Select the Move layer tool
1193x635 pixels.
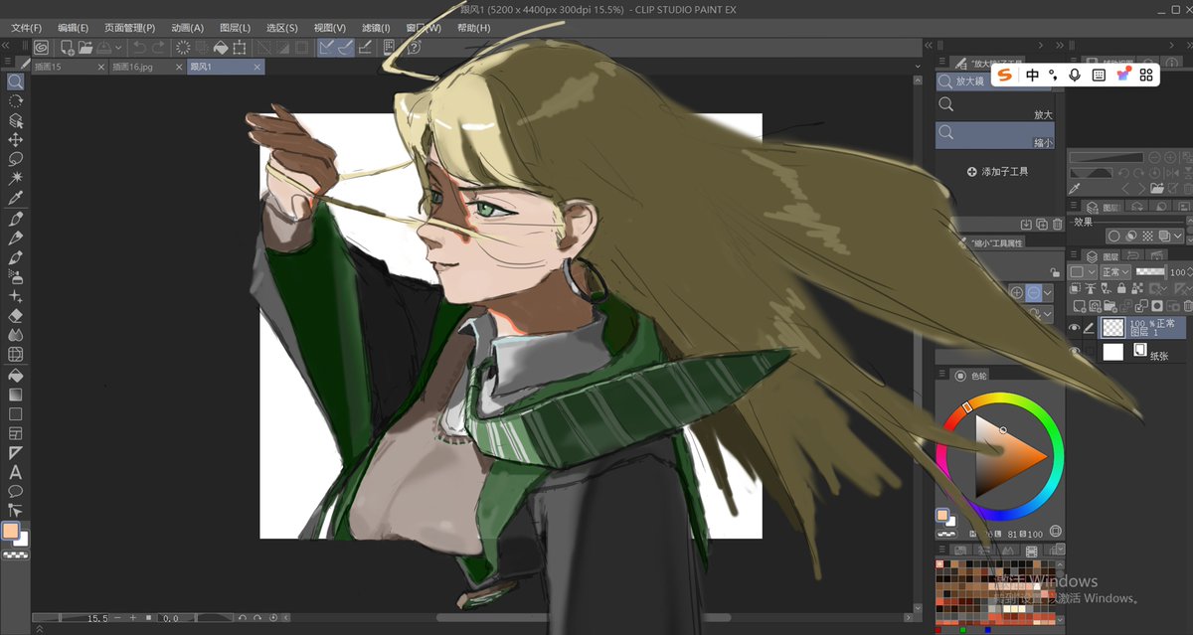click(16, 140)
